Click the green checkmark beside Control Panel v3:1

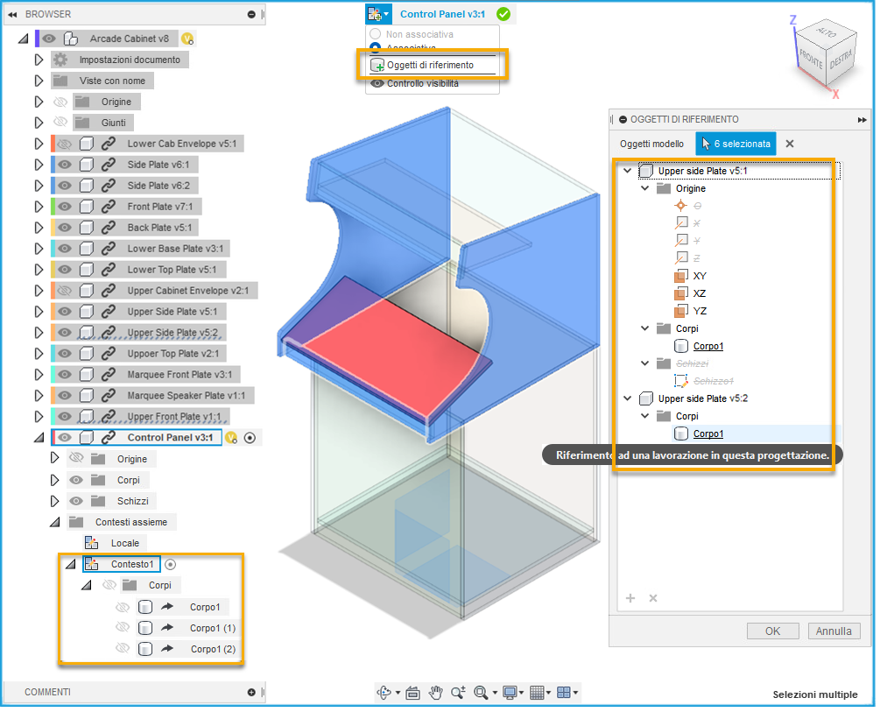point(503,14)
